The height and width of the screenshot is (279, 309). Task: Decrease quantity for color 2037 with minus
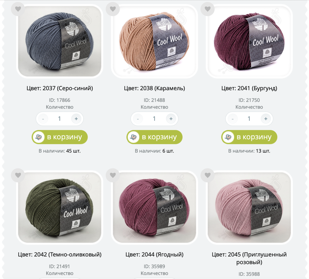[43, 119]
